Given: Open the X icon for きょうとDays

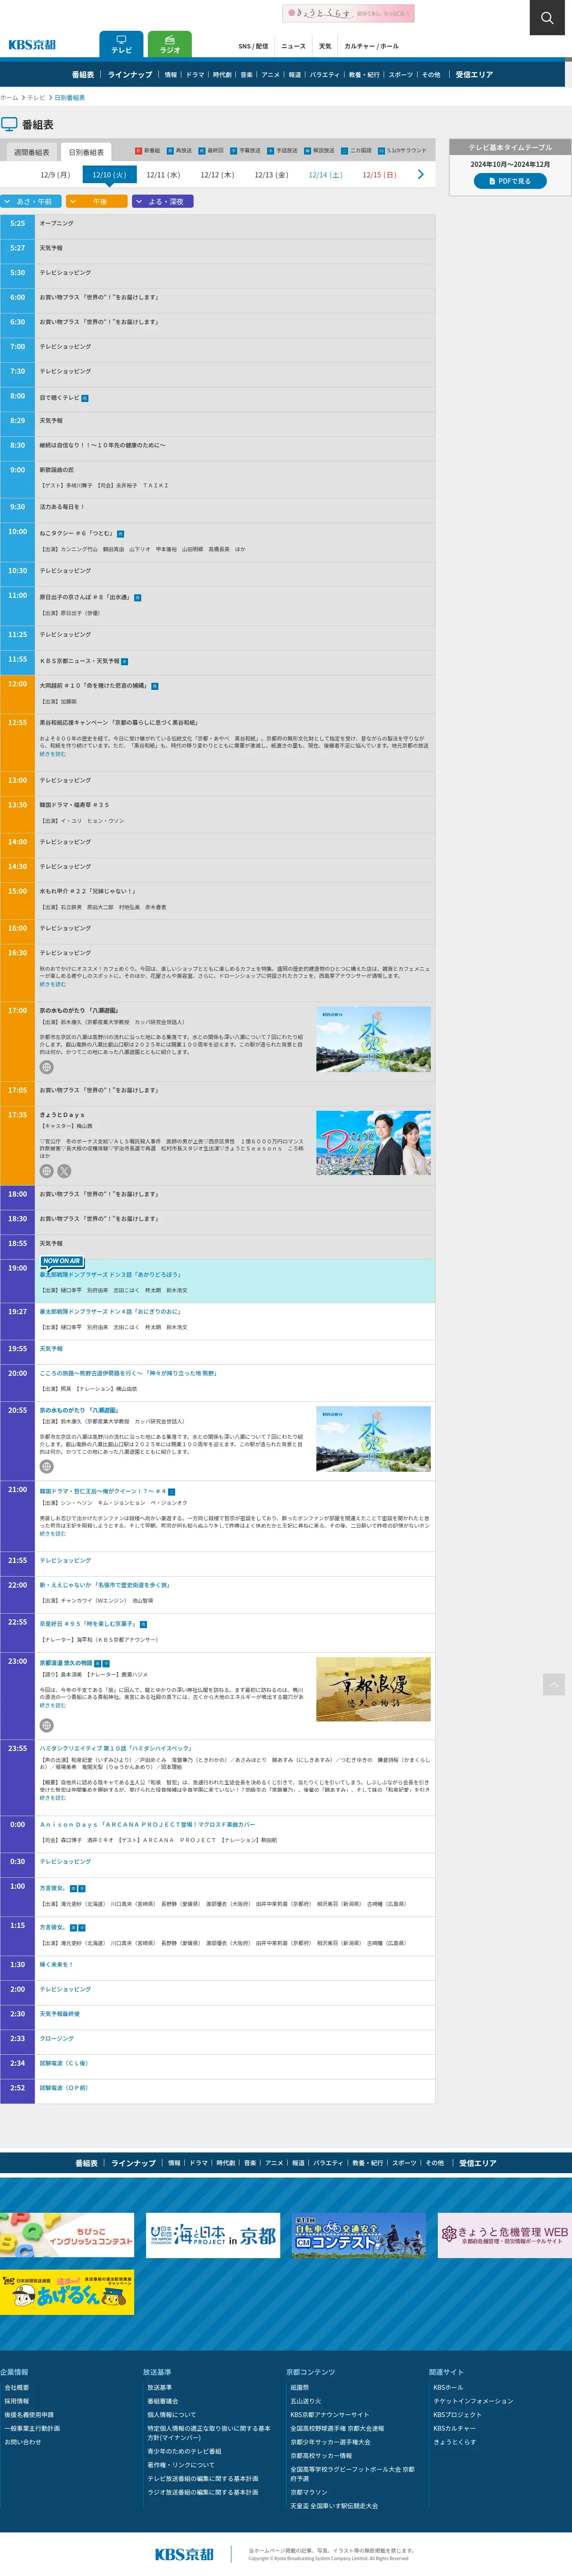Looking at the screenshot, I should point(64,1171).
